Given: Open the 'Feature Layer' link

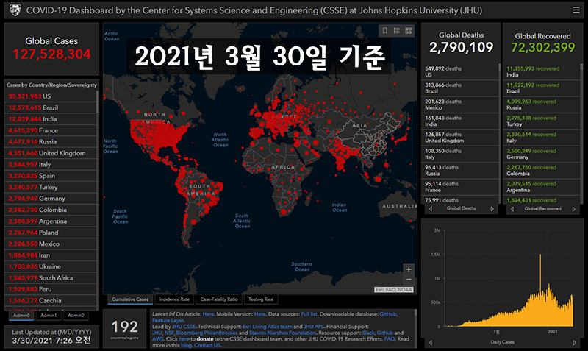Looking at the screenshot, I should [168, 321].
